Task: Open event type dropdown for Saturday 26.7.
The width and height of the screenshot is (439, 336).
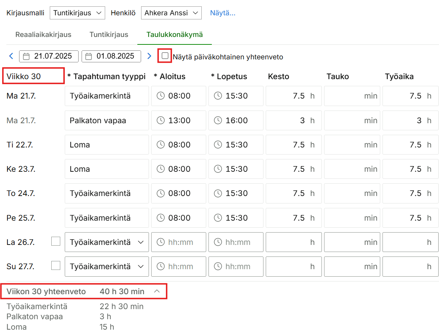Action: pos(107,242)
